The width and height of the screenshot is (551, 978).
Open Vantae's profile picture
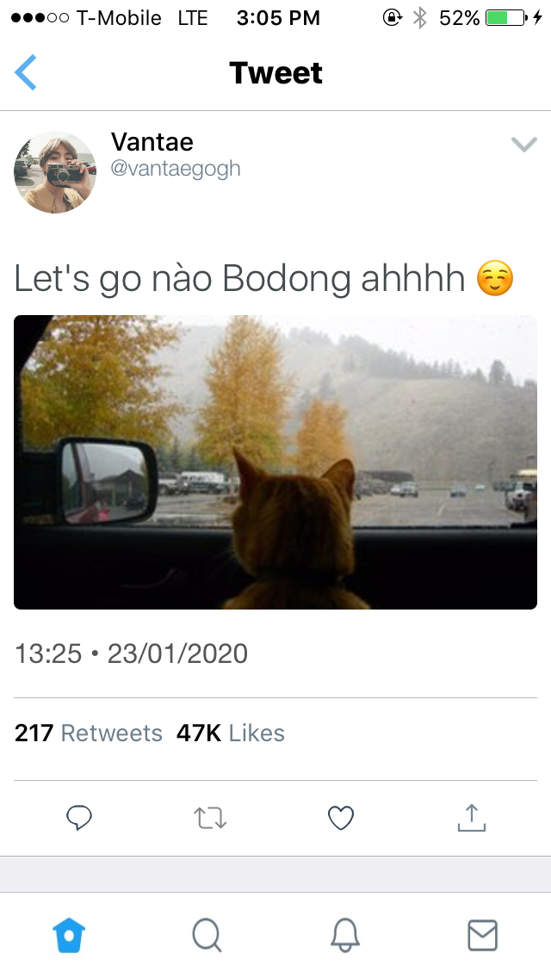pos(55,172)
